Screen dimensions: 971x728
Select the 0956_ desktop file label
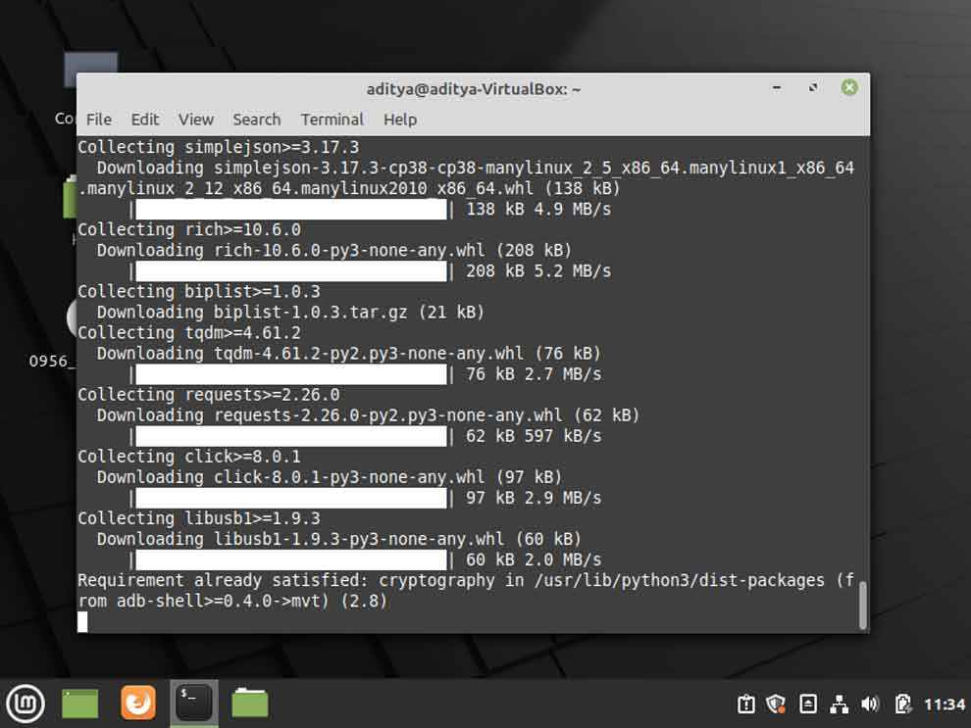coord(51,362)
